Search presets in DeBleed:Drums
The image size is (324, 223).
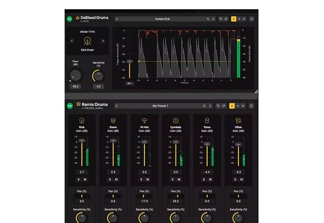click(x=208, y=19)
